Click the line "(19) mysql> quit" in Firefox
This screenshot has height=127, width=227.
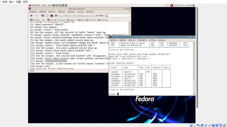[40, 66]
